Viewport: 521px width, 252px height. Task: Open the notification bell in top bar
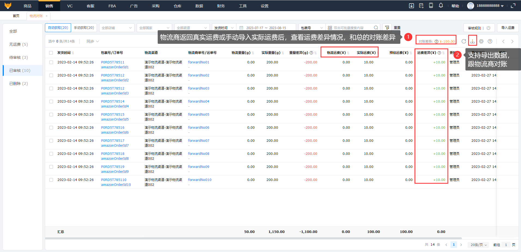(x=441, y=6)
